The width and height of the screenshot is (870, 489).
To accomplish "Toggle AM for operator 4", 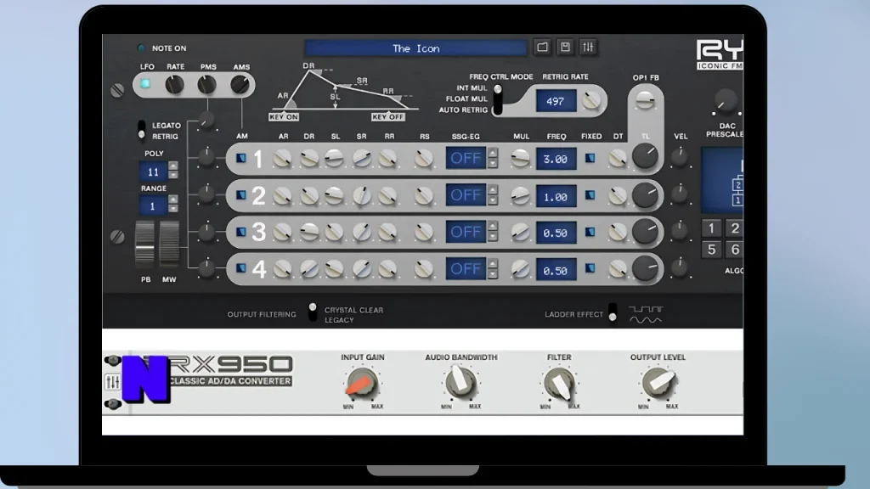I will pyautogui.click(x=241, y=269).
